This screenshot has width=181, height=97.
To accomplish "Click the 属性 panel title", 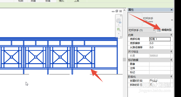I will 131,10.
